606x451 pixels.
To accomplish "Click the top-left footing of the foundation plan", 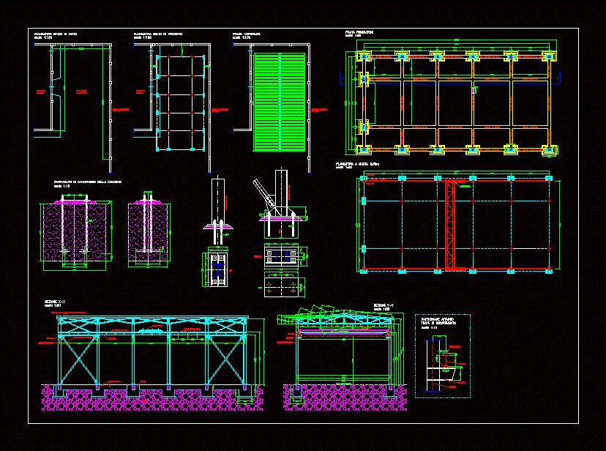I will (x=365, y=56).
